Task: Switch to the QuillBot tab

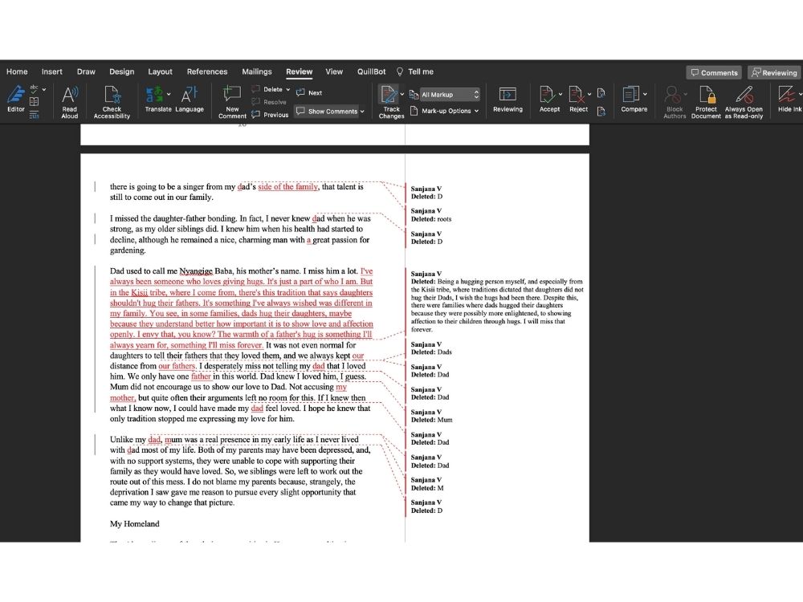Action: click(372, 71)
